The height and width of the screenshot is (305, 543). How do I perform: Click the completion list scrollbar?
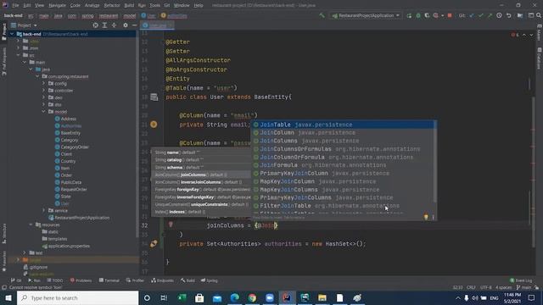click(x=435, y=162)
